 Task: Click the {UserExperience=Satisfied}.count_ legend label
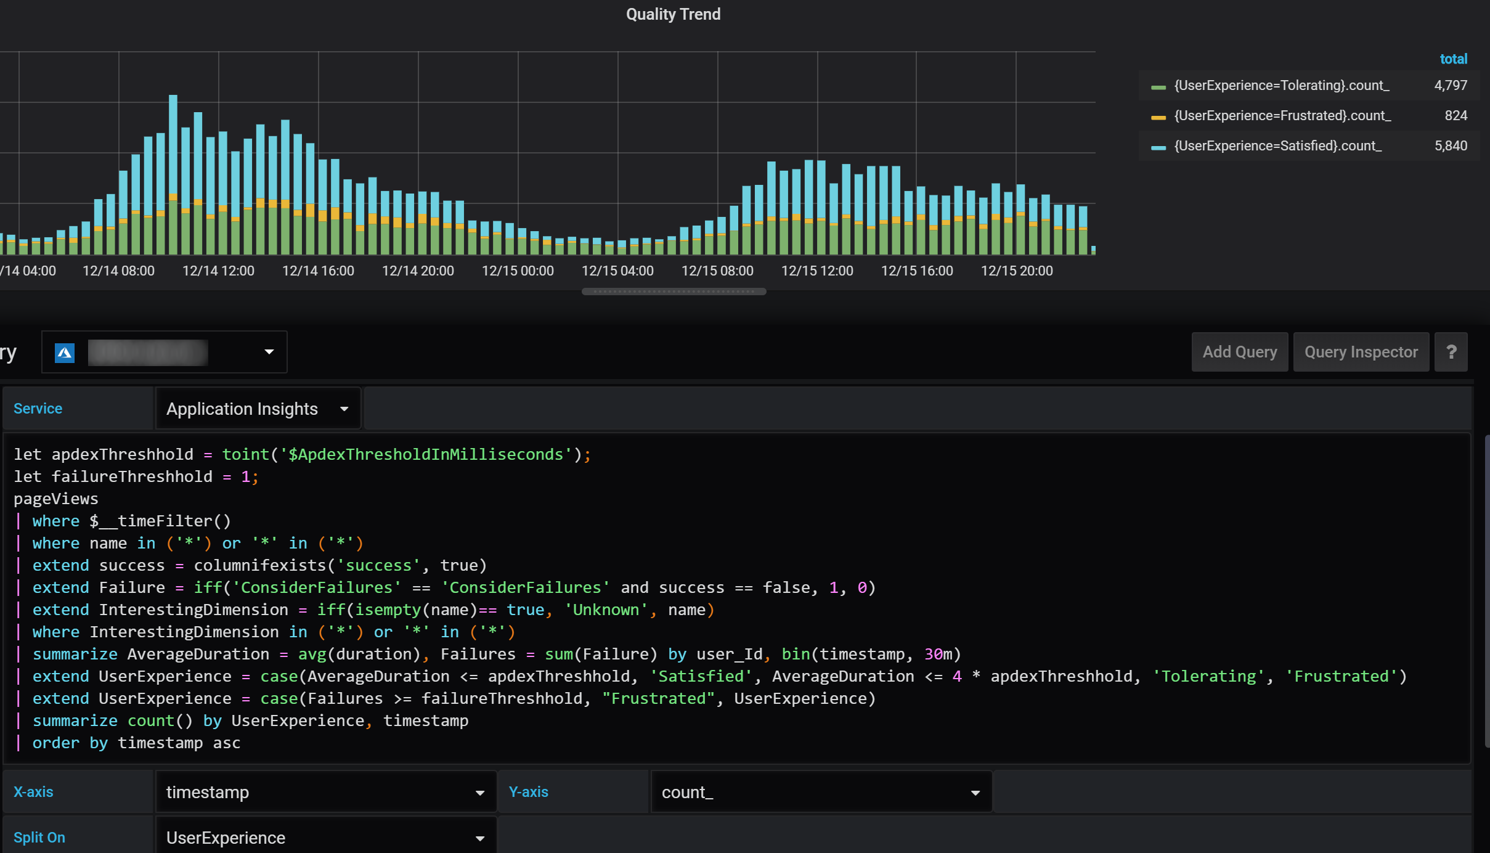coord(1276,145)
